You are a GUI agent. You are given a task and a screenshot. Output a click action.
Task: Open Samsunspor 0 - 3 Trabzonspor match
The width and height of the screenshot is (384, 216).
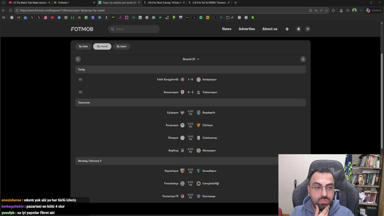pos(190,92)
